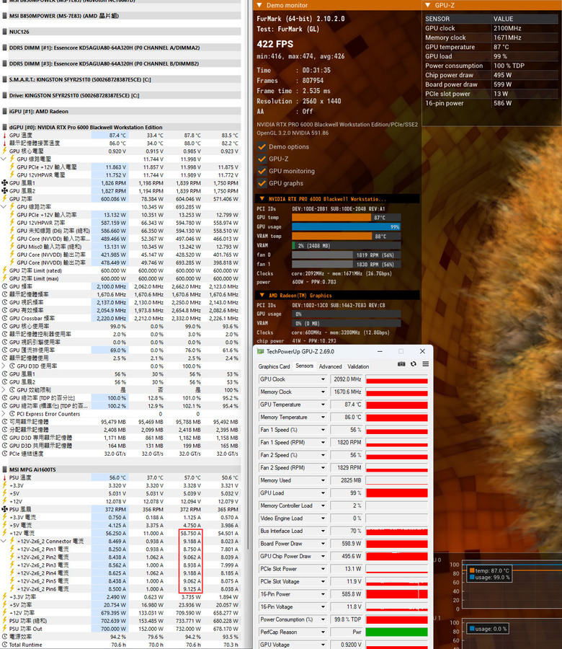Image resolution: width=562 pixels, height=649 pixels.
Task: Click the 422 FPS readout
Action: [x=275, y=44]
